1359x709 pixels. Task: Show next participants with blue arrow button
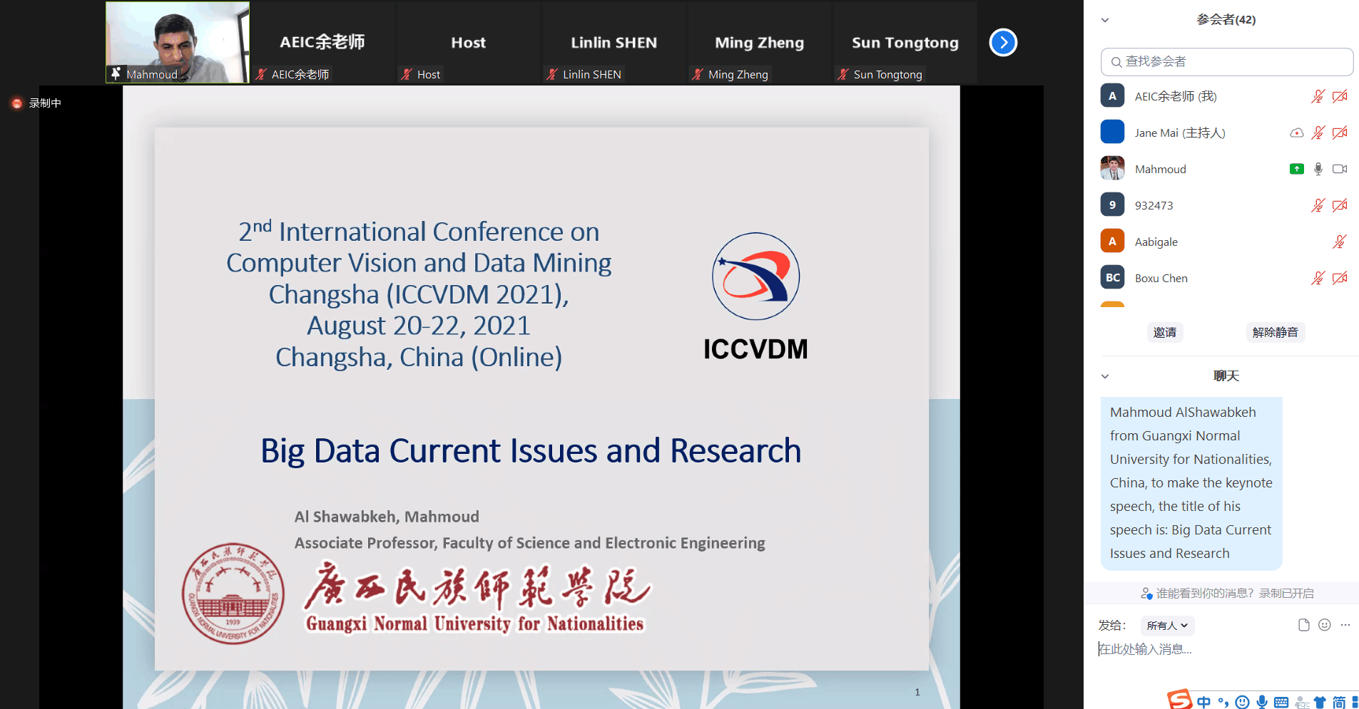click(1002, 43)
